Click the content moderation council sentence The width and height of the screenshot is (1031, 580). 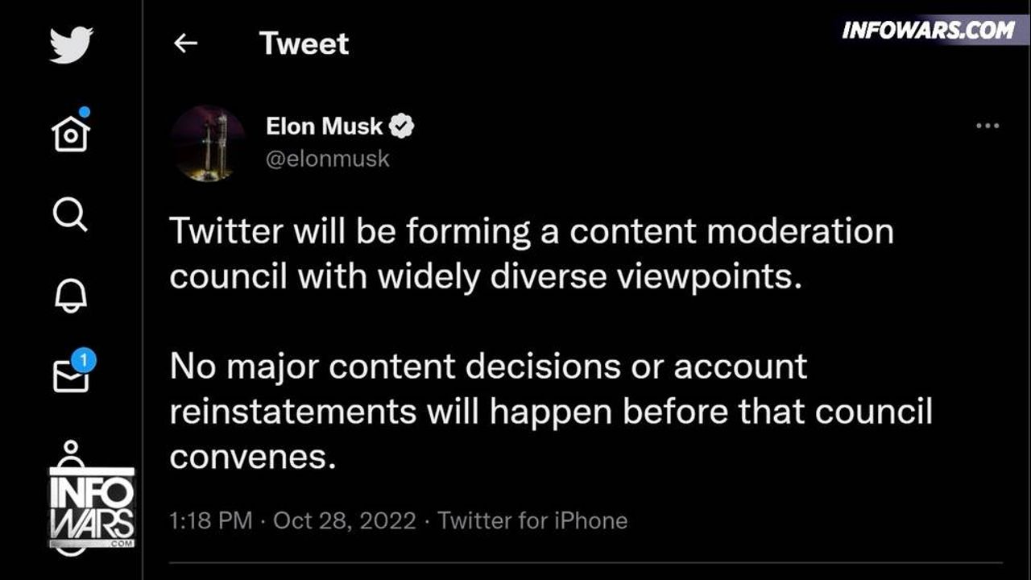(531, 254)
